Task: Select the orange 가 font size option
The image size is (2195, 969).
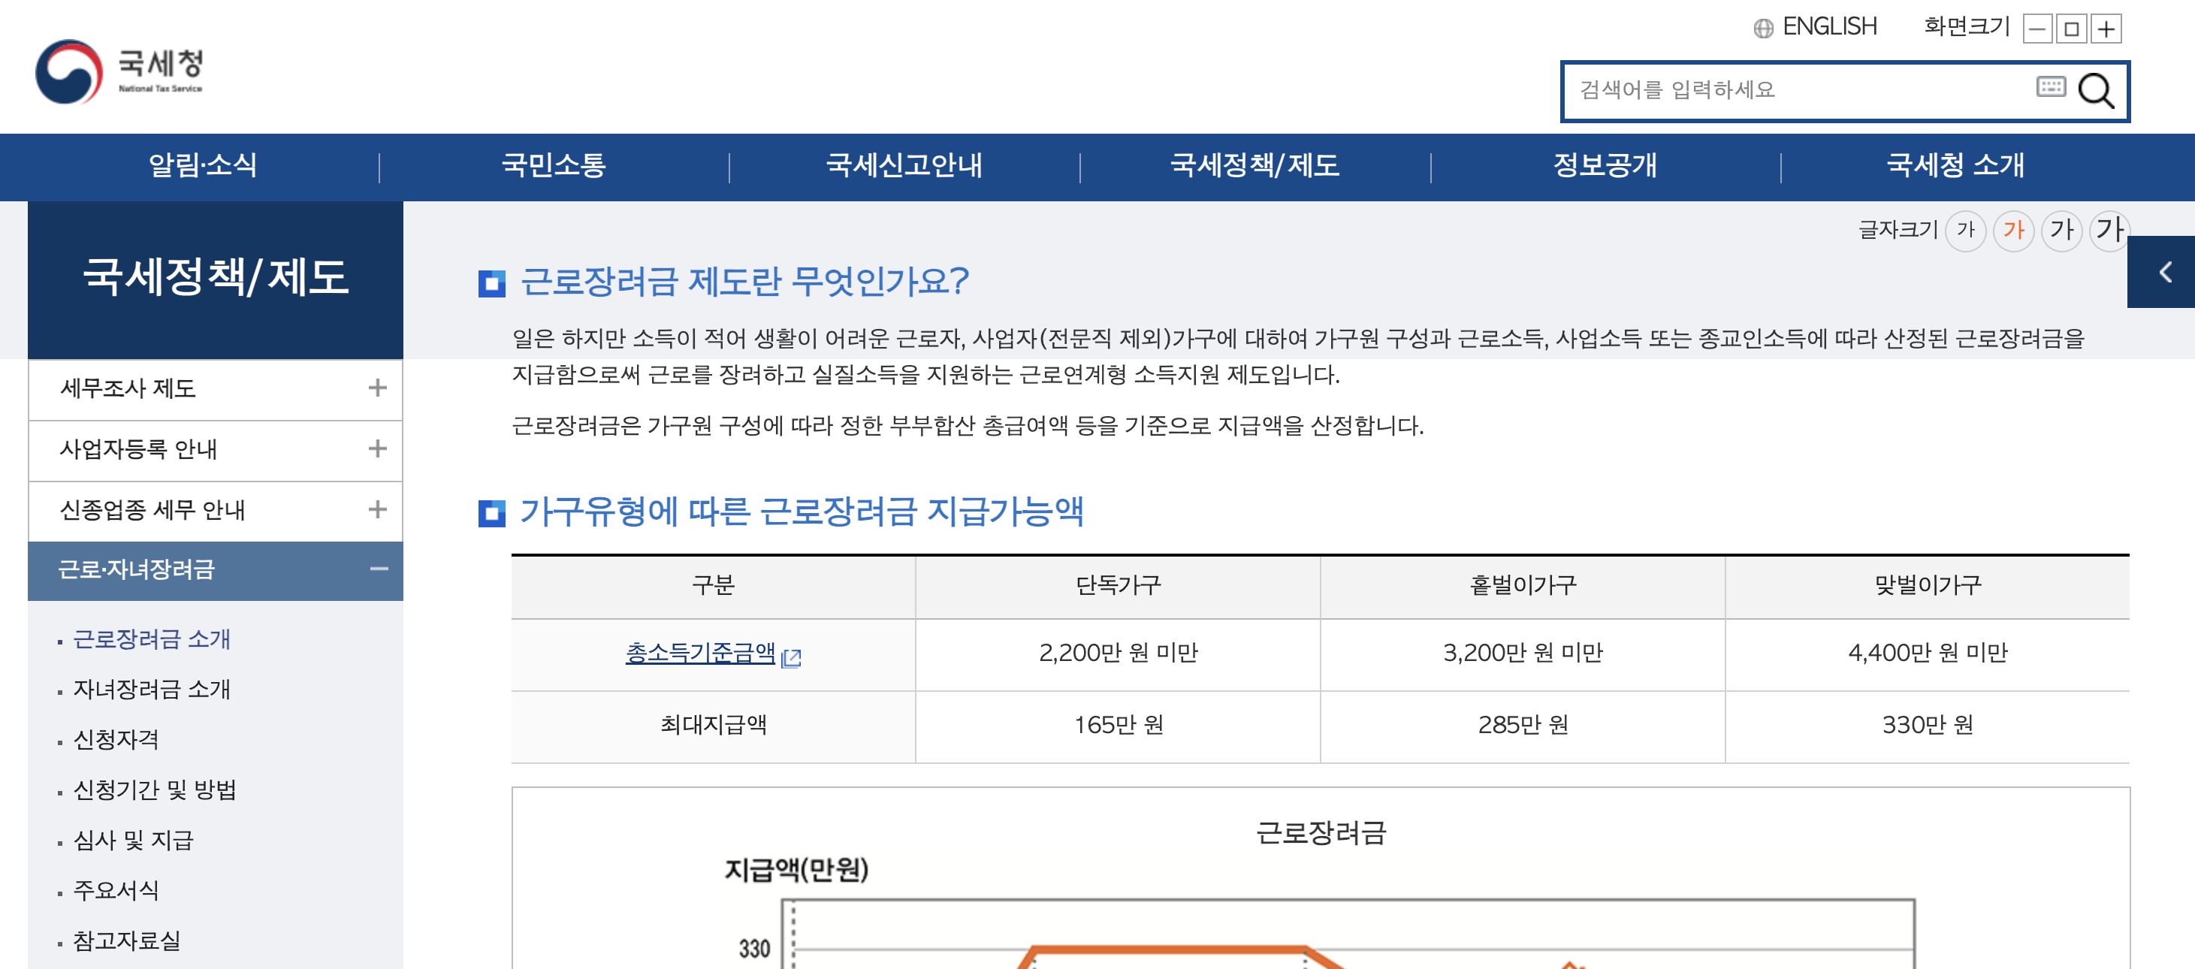Action: click(2012, 229)
